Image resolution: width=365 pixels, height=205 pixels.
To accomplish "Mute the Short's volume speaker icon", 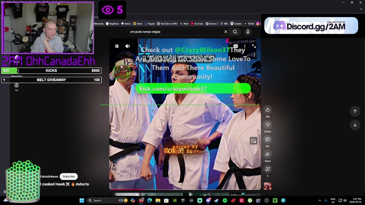I will tap(127, 46).
